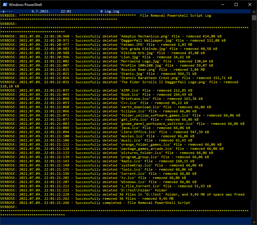Click the 'File Removal Powershell Script Log' header
Viewport: 257px width, 225px height.
[176, 15]
